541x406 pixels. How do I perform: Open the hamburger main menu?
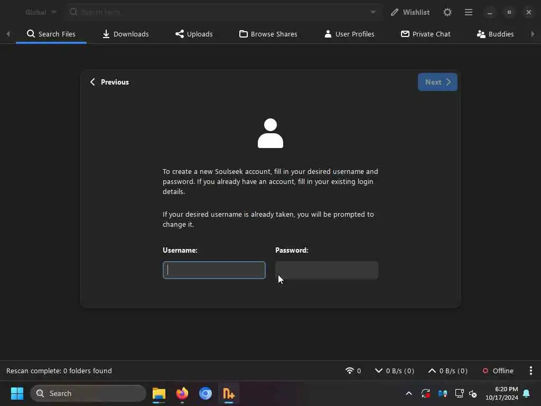469,13
